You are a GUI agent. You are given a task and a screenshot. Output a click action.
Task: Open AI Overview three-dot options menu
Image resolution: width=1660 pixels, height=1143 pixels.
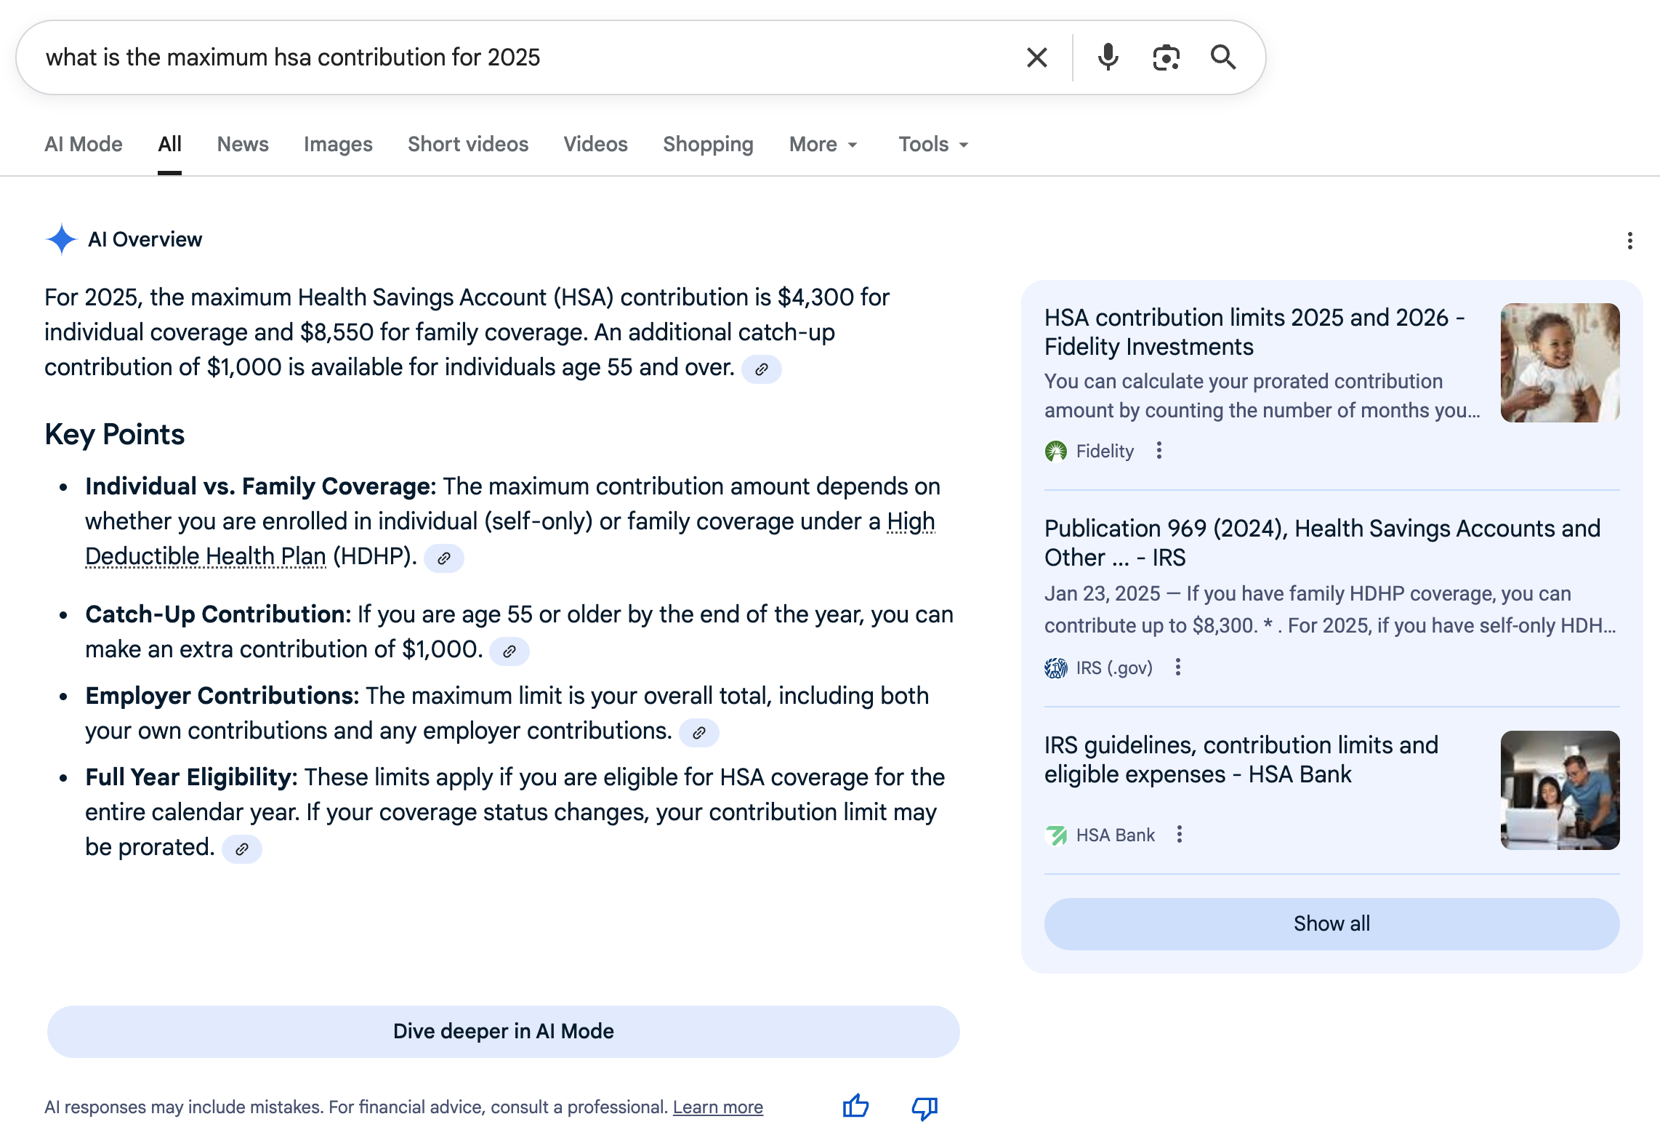1629,241
